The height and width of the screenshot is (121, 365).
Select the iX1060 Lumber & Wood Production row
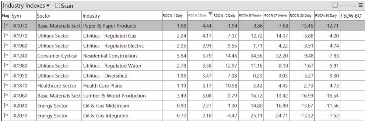182,96
